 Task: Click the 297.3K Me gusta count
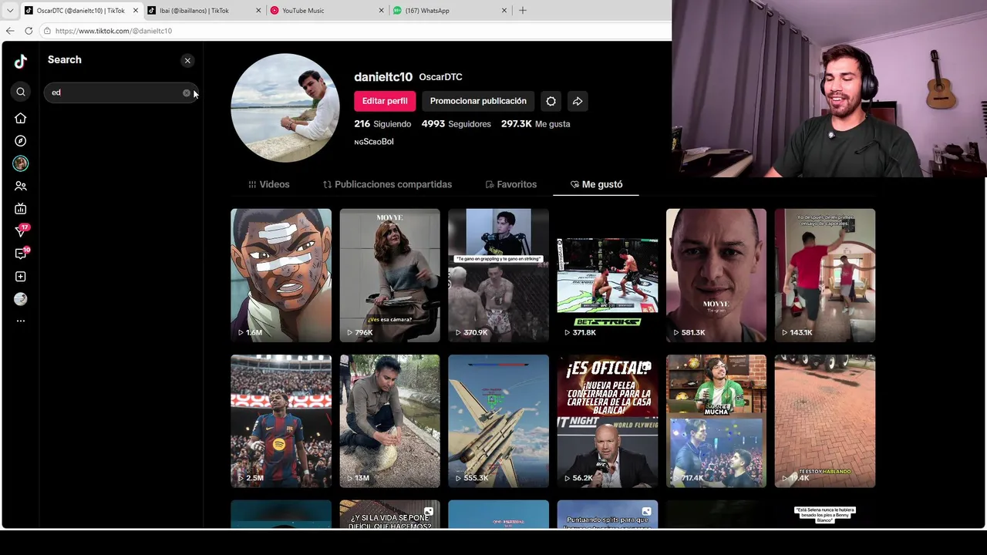coord(535,124)
